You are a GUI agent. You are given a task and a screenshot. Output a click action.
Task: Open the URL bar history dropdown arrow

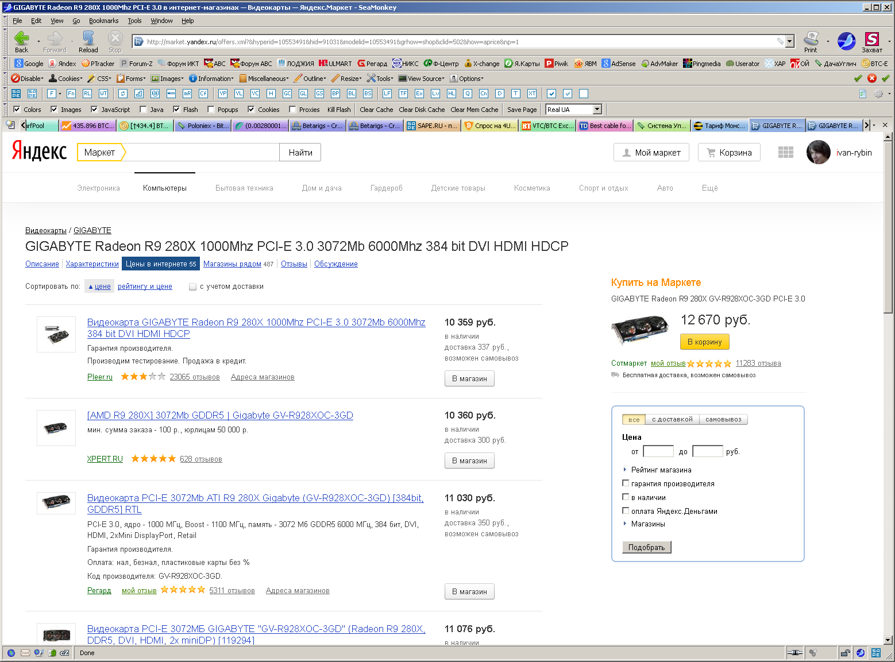[x=790, y=41]
